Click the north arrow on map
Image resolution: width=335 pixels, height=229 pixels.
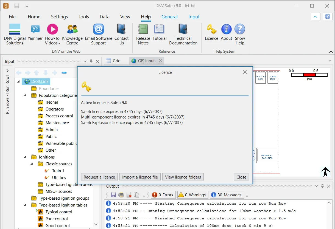point(325,171)
